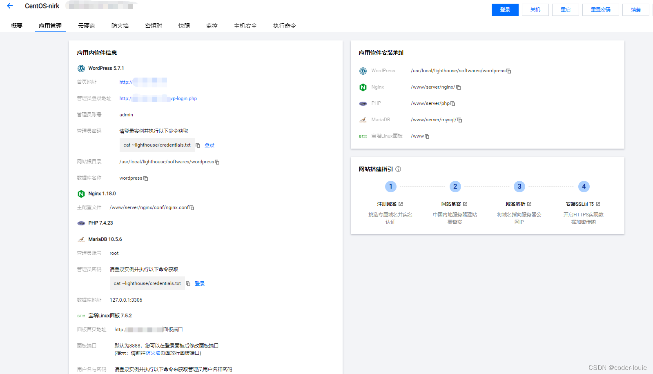Open the WordPress 首页地址 http link
The height and width of the screenshot is (374, 653).
tap(143, 82)
